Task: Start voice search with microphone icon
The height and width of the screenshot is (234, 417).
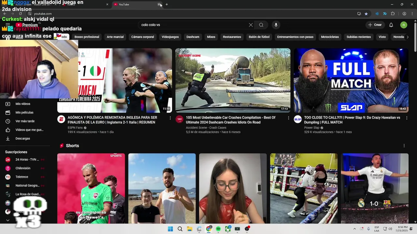Action: [x=276, y=25]
